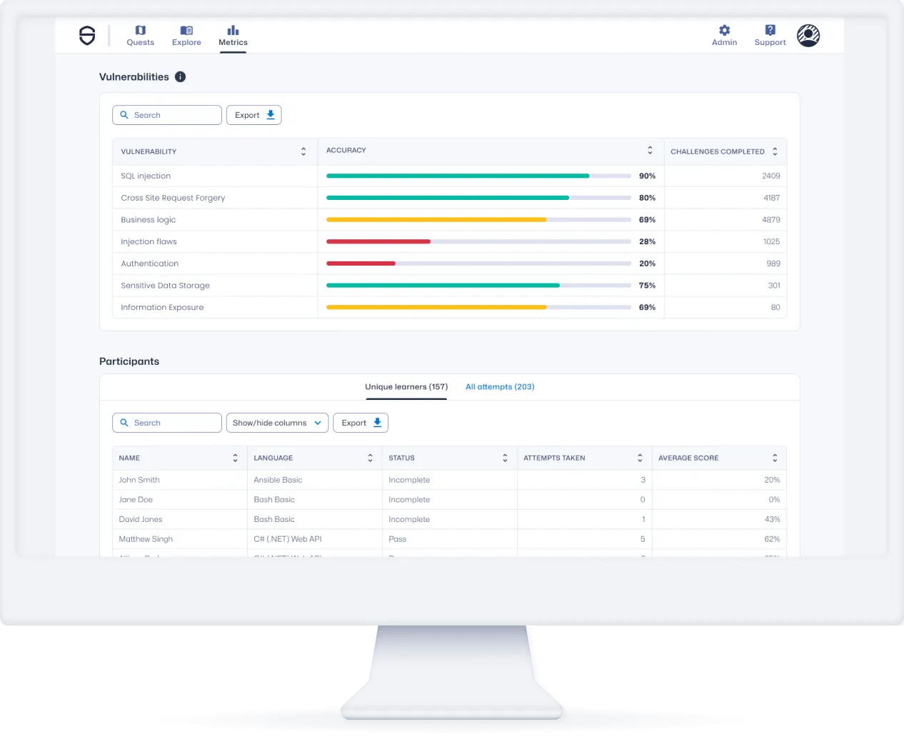Toggle sorting on the Name column
The image size is (904, 739).
click(236, 458)
